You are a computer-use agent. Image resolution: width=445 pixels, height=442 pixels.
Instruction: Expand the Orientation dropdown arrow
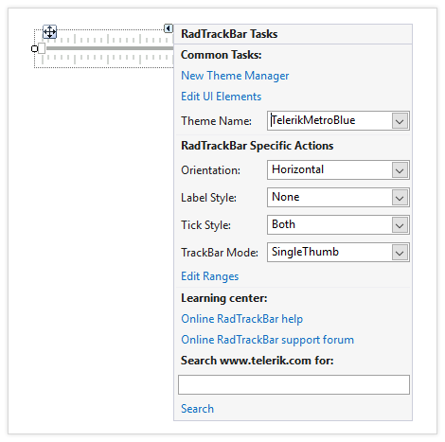tap(400, 170)
